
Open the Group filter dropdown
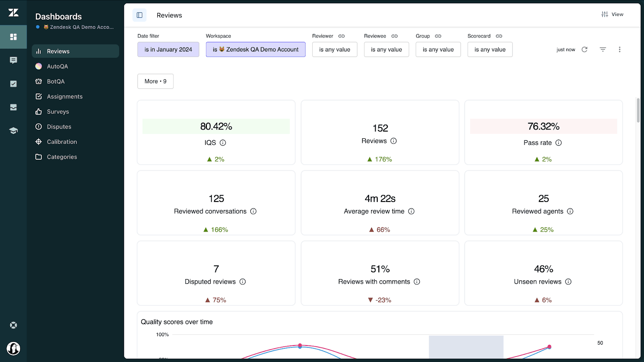pyautogui.click(x=438, y=49)
